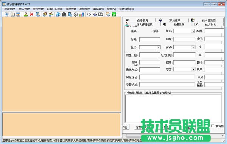Click the 籍贯 input field
This screenshot has width=227, height=144.
pyautogui.click(x=184, y=63)
